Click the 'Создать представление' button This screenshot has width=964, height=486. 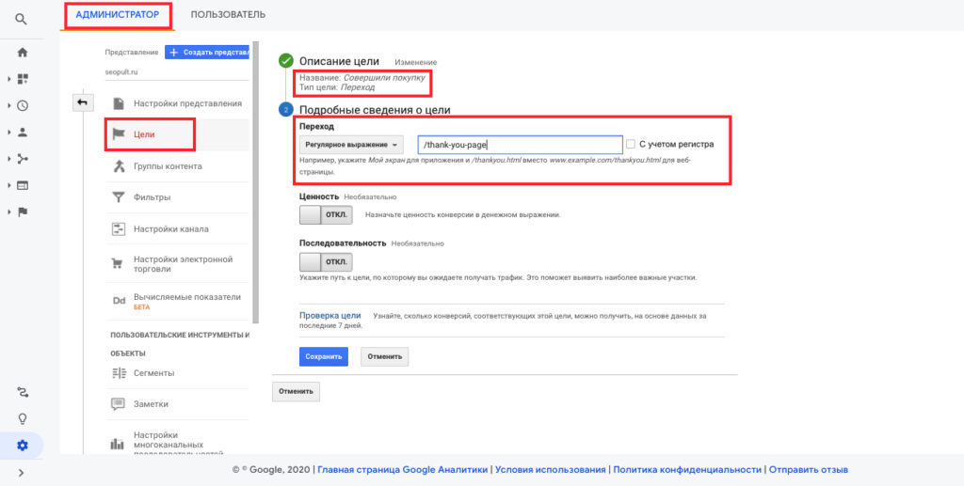(x=207, y=53)
